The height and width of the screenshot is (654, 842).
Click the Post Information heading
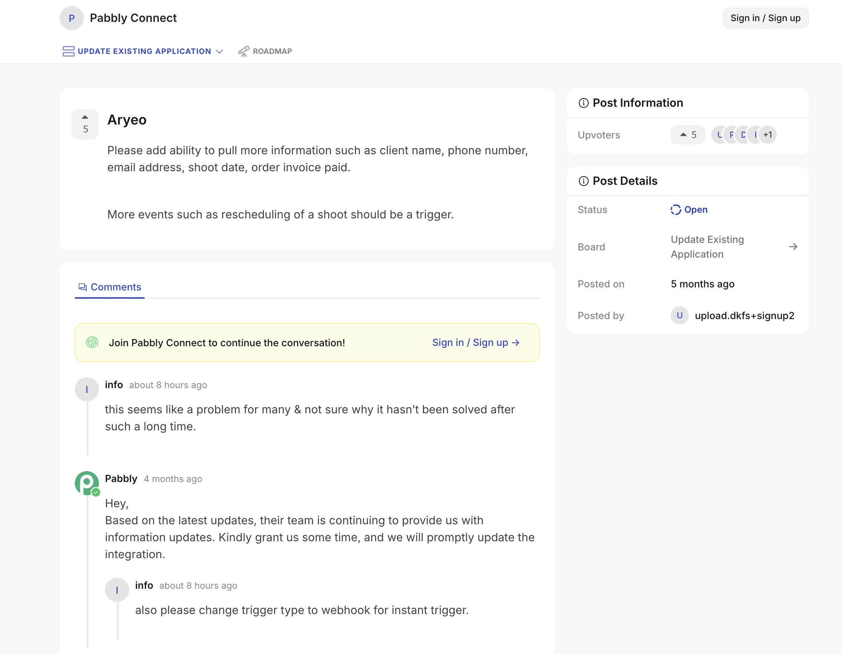pos(638,103)
